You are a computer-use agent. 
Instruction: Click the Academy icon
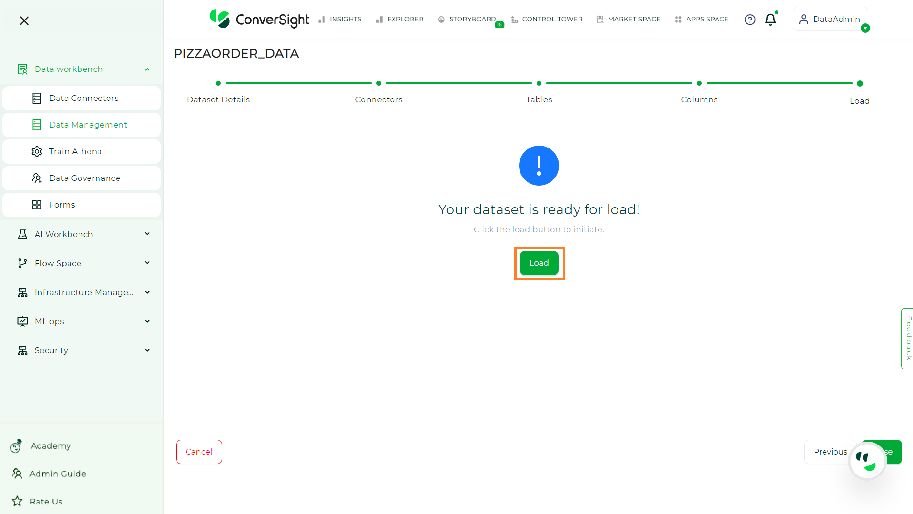tap(16, 446)
